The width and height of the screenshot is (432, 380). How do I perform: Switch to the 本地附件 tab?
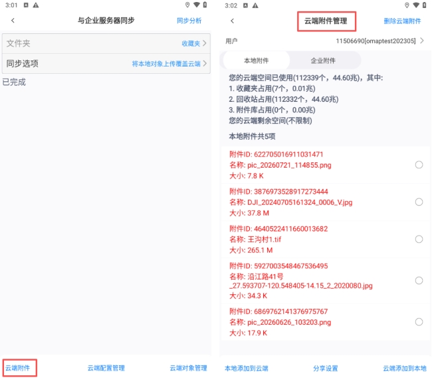click(x=257, y=61)
